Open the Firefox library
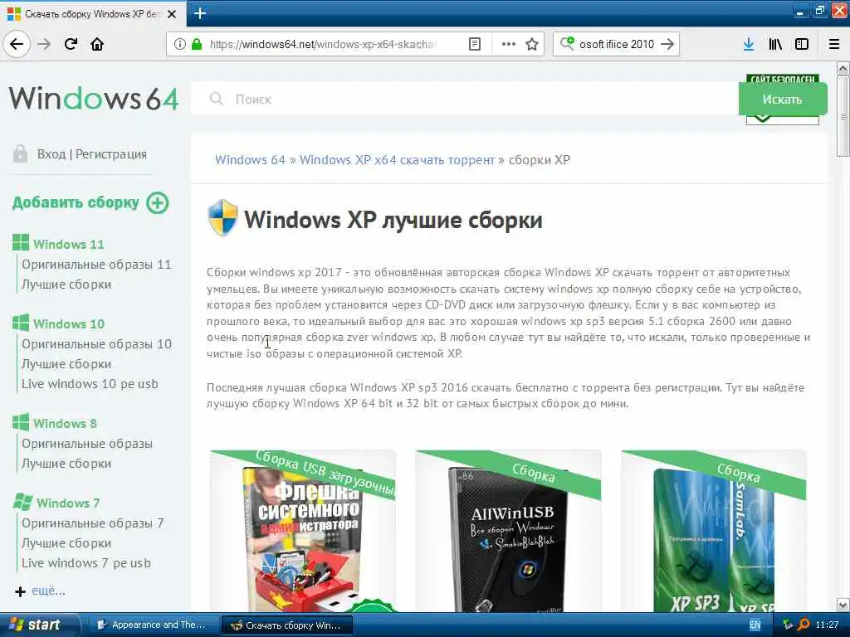The image size is (850, 637). 775,44
